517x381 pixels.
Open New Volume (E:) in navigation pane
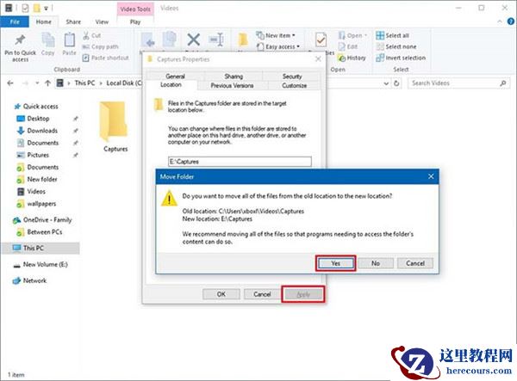40,265
